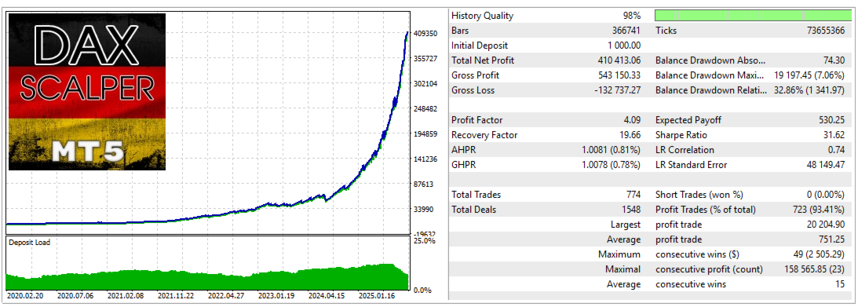Click the Balance Drawdown Absolute truncated label
This screenshot has height=307, width=858.
[710, 60]
